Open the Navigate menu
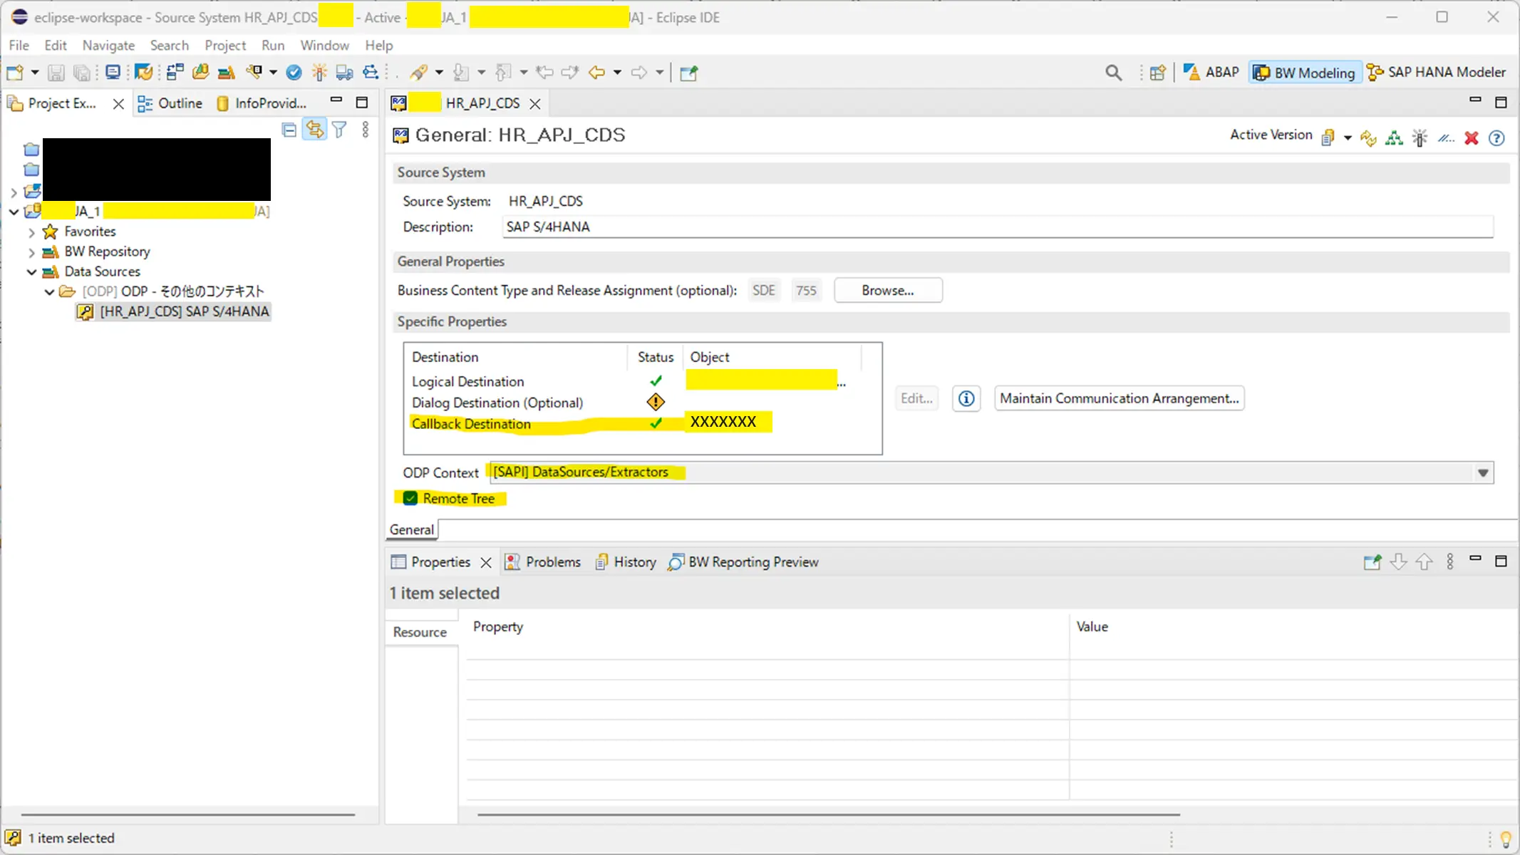The width and height of the screenshot is (1520, 855). pyautogui.click(x=108, y=45)
